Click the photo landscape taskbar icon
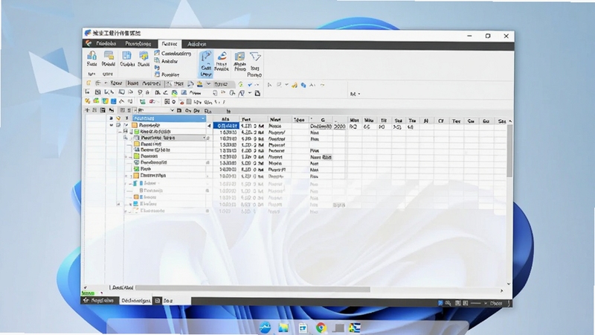Viewport: 595px width, 335px height. tap(283, 328)
